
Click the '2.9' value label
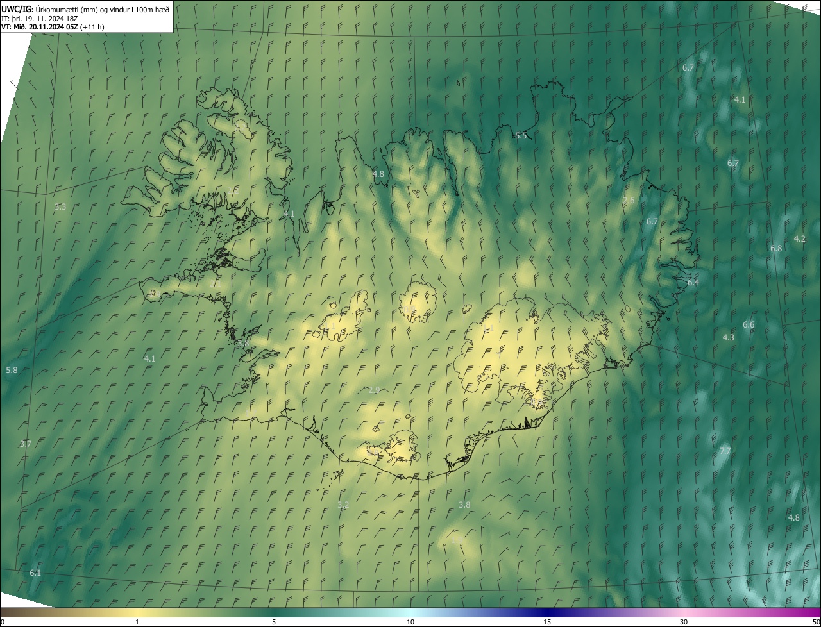coord(375,390)
